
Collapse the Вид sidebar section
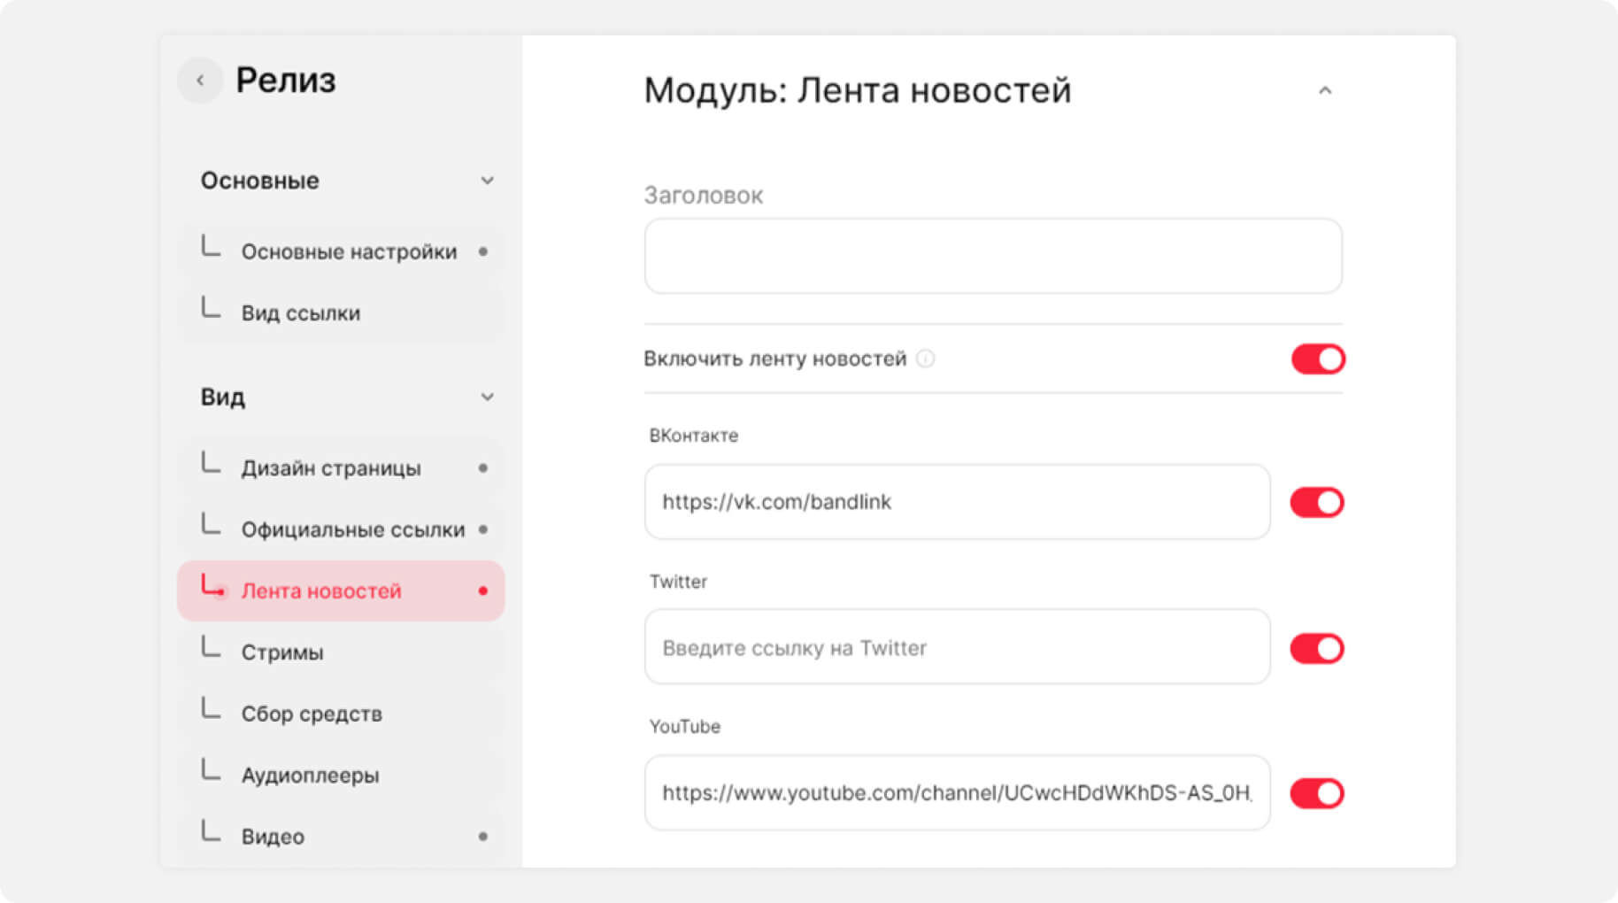(x=487, y=397)
